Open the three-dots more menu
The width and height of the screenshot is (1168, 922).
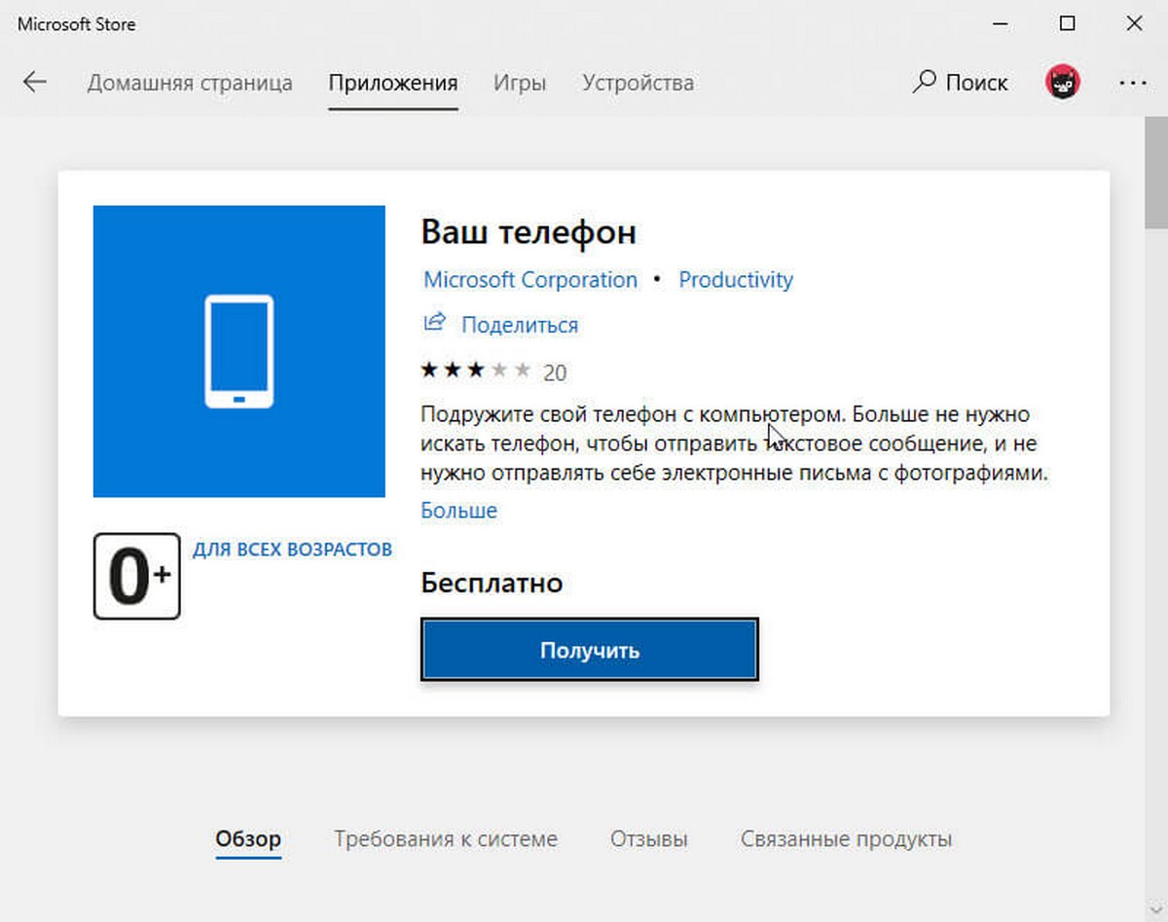tap(1133, 83)
